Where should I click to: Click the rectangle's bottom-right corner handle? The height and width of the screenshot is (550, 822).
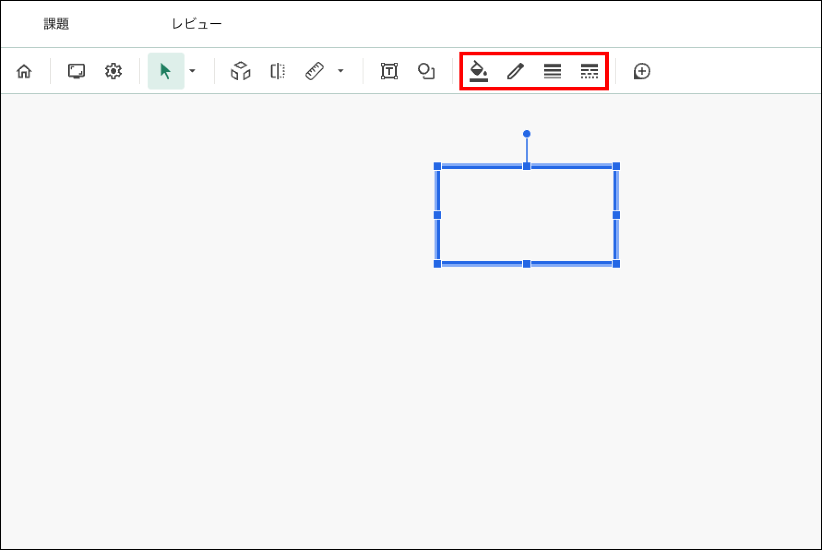tap(616, 264)
